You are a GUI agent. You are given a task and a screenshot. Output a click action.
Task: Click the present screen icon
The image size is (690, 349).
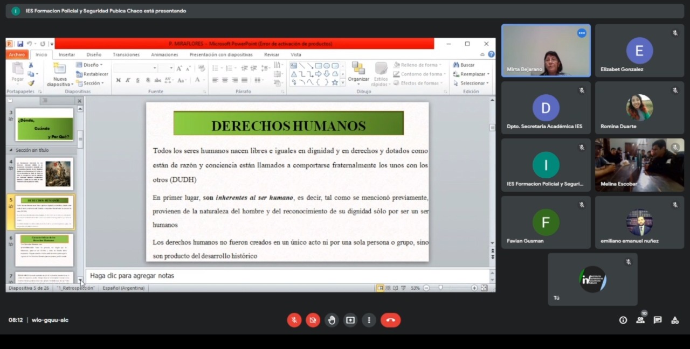coord(350,320)
